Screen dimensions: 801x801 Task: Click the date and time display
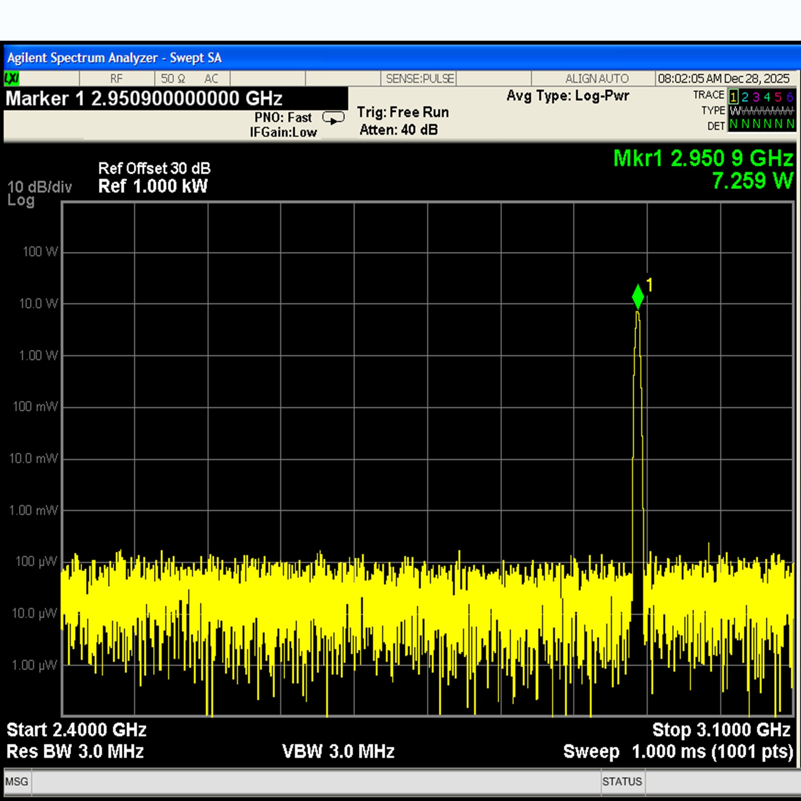[723, 78]
